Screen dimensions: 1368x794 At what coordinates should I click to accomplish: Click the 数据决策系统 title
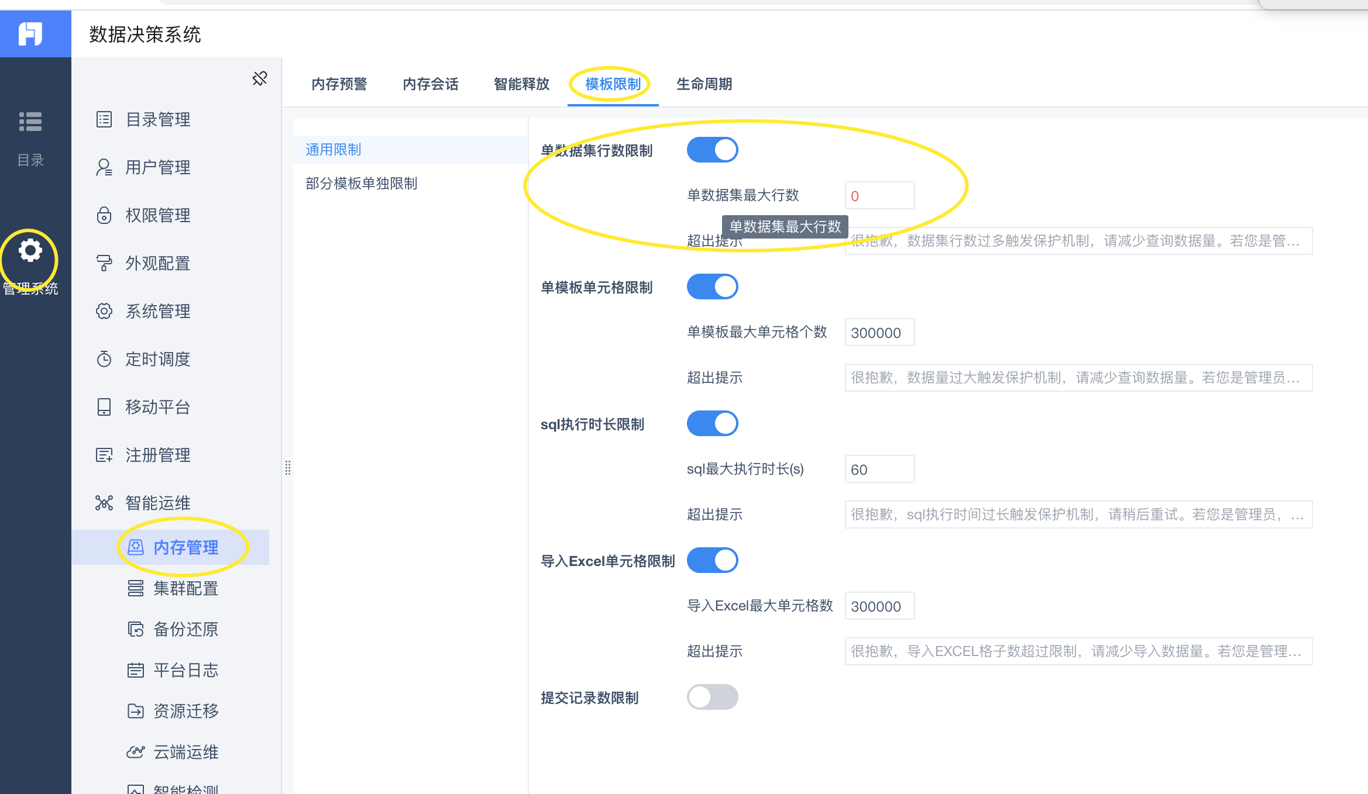tap(145, 34)
